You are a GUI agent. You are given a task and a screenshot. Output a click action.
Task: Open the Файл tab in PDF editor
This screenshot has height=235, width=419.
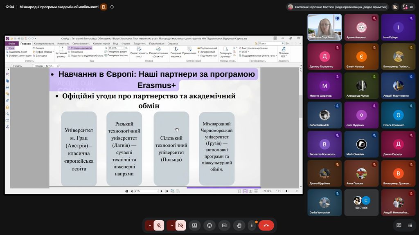(12, 43)
